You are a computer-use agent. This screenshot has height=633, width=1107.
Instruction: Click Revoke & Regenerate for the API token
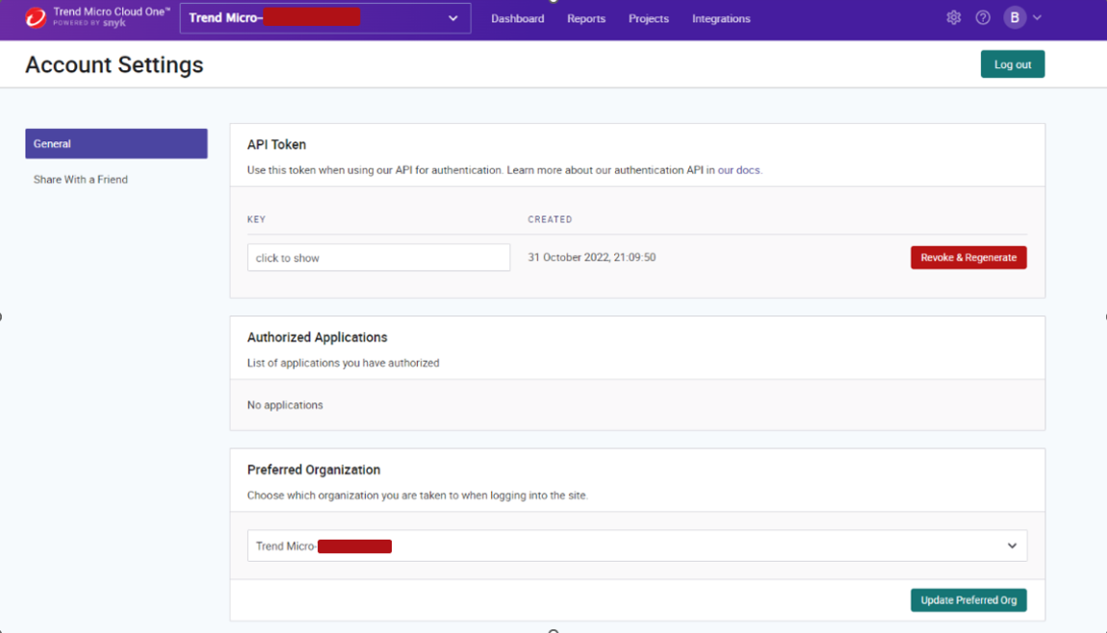pyautogui.click(x=968, y=258)
